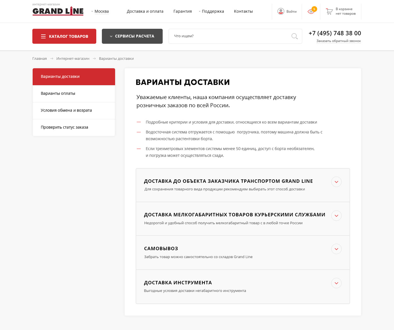This screenshot has width=394, height=330.
Task: Click В корзине нет товаров text
Action: [x=345, y=11]
